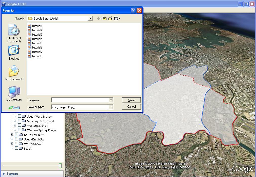Expand the Western NSW tree node

(x=12, y=144)
